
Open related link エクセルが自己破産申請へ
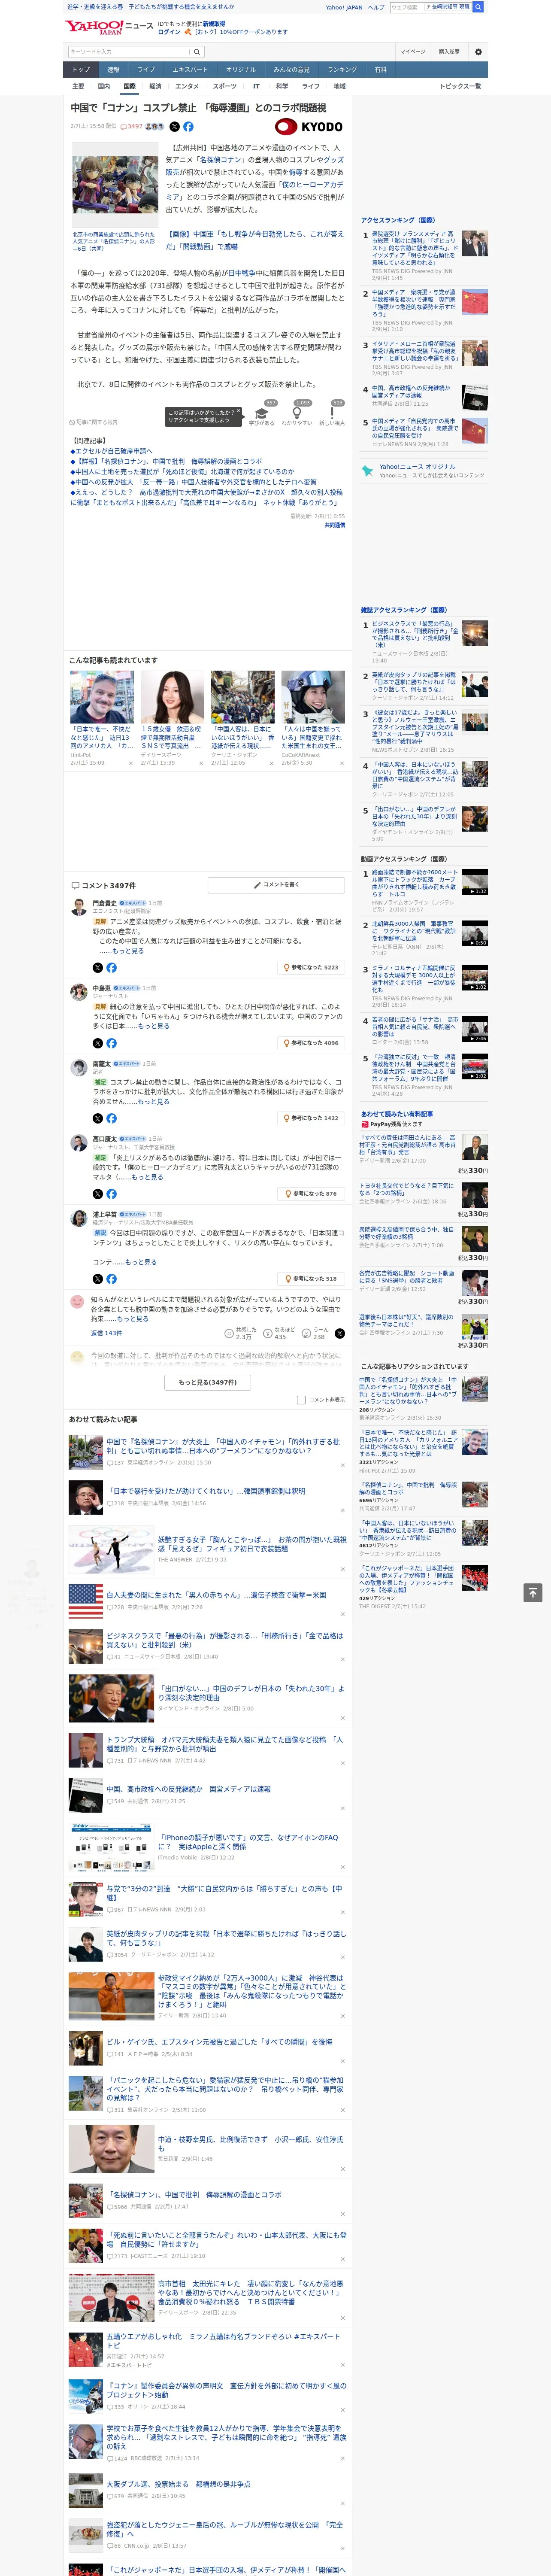(113, 451)
